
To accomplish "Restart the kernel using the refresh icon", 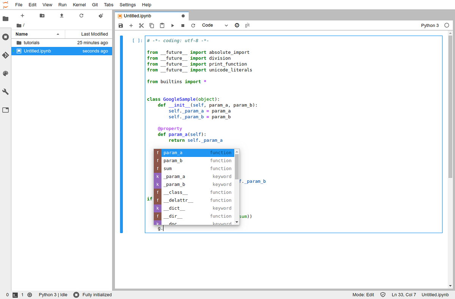I will coord(193,25).
